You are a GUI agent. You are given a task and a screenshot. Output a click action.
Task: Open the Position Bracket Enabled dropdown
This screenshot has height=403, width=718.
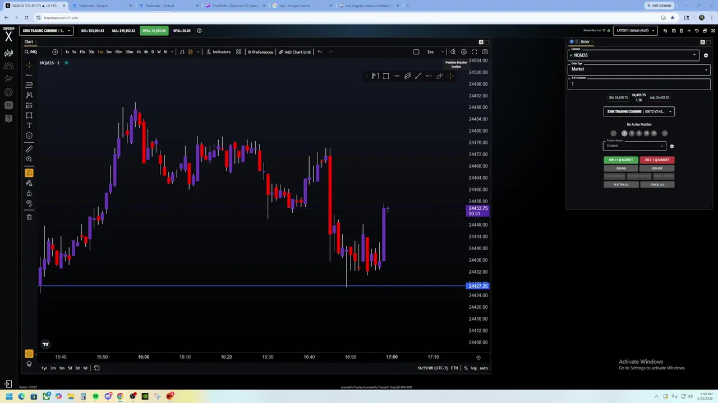[x=634, y=146]
